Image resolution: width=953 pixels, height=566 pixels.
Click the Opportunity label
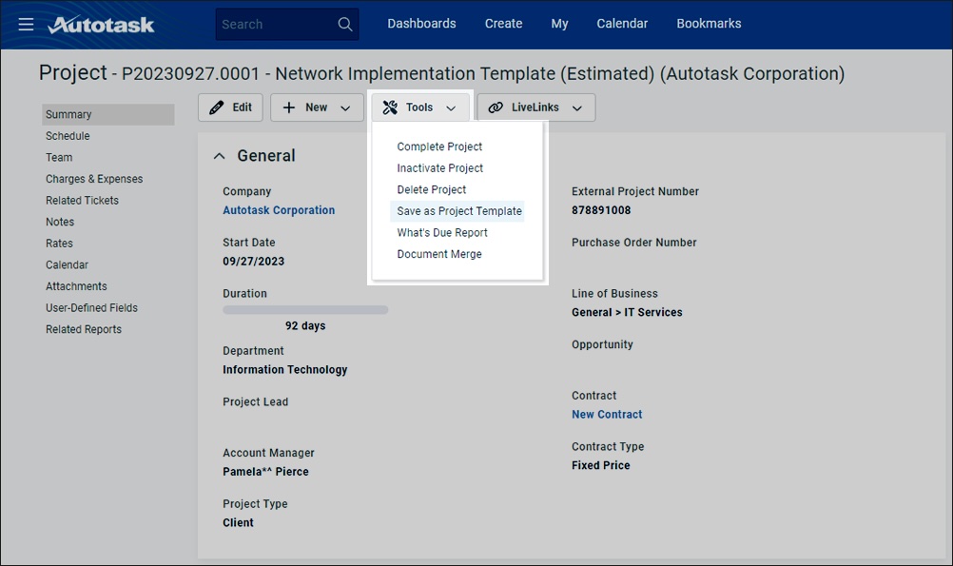[x=602, y=344]
